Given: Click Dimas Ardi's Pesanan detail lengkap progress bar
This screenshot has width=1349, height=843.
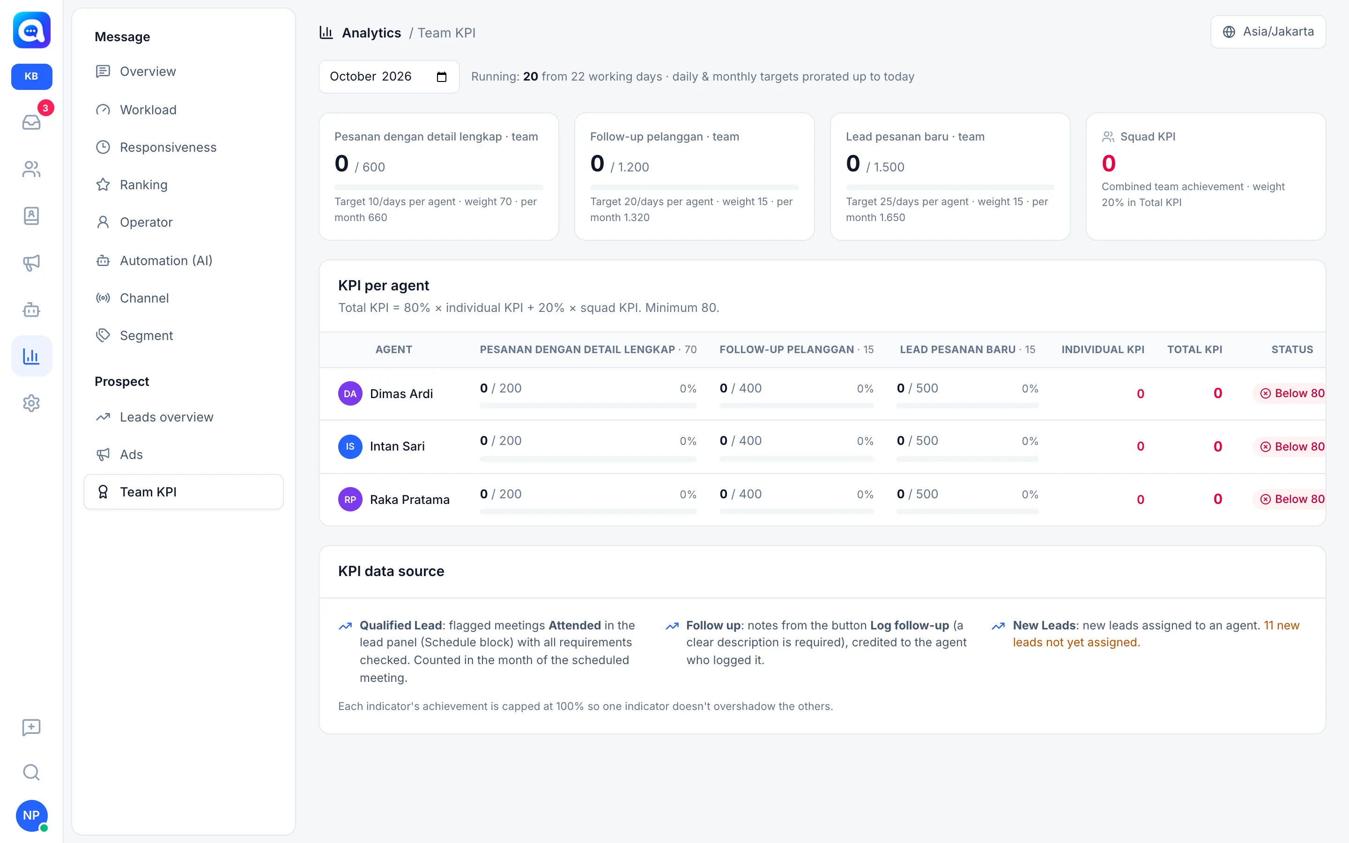Looking at the screenshot, I should [x=588, y=406].
